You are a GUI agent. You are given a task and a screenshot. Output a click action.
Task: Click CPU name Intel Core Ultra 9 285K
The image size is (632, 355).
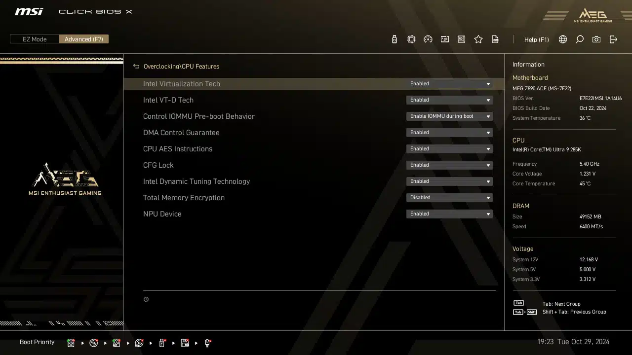[547, 150]
